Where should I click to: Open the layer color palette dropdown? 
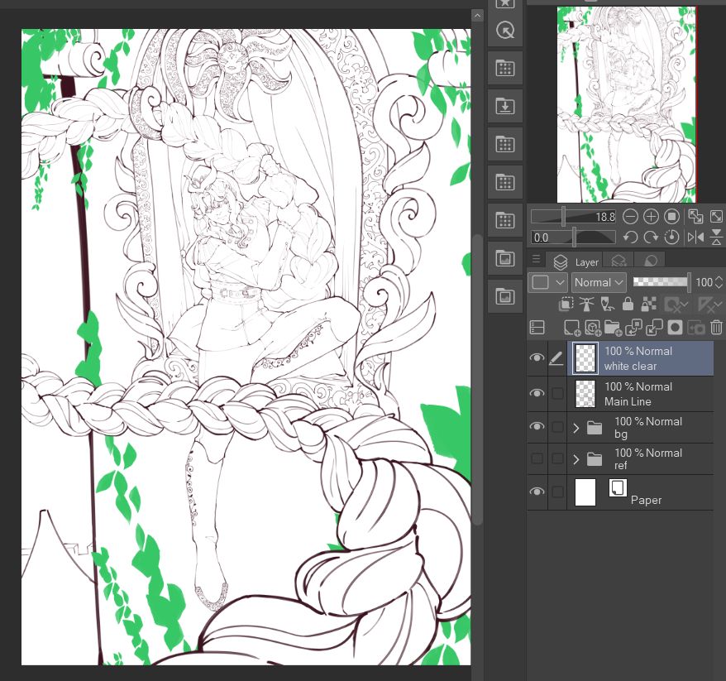point(547,282)
